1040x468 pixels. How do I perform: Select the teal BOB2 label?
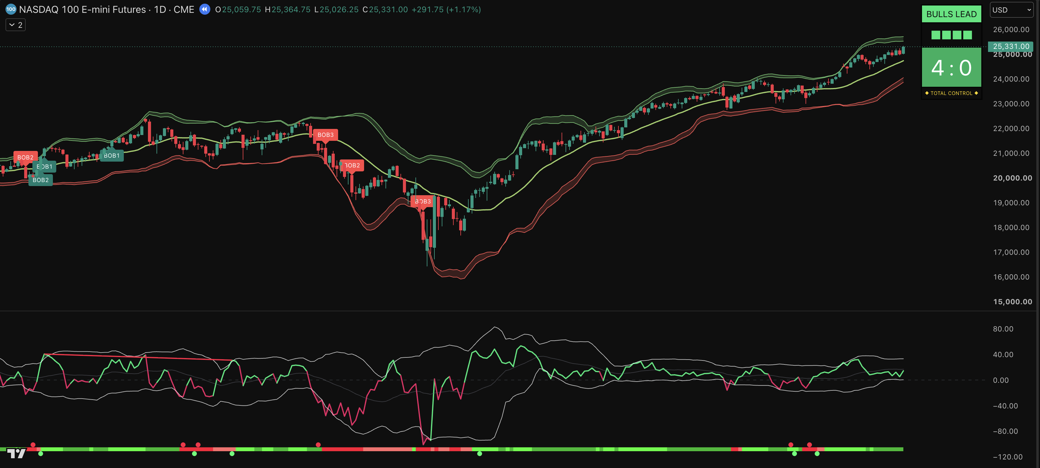pyautogui.click(x=40, y=180)
